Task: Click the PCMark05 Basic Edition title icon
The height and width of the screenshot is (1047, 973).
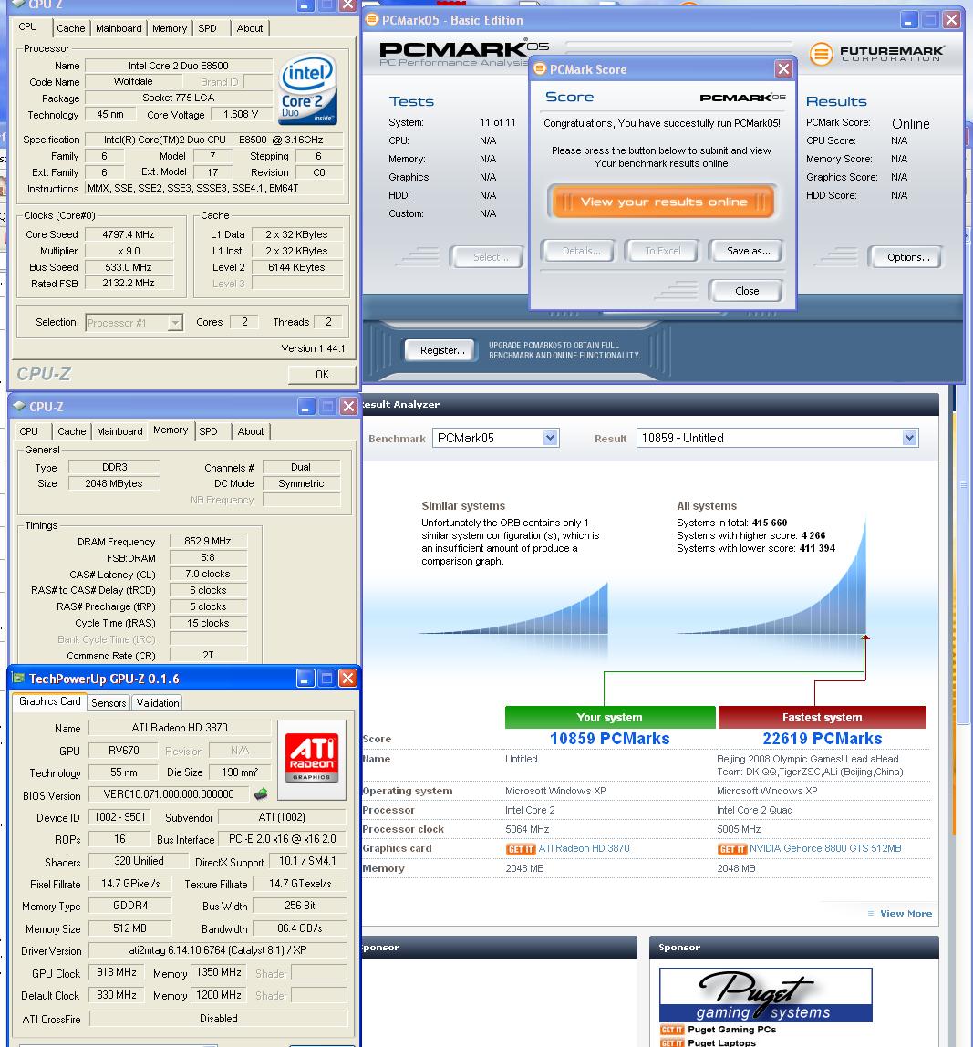Action: coord(372,20)
